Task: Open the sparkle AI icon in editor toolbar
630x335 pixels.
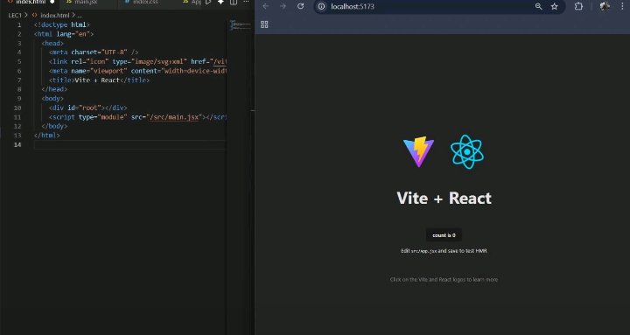Action: [x=220, y=2]
